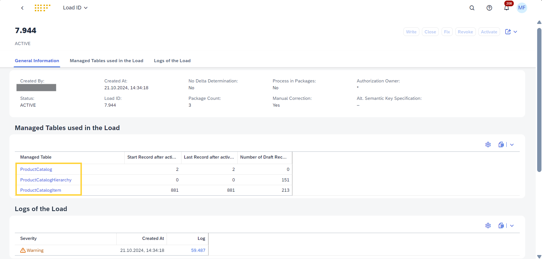Open notifications bell with 208 badge
542x259 pixels.
pyautogui.click(x=507, y=8)
